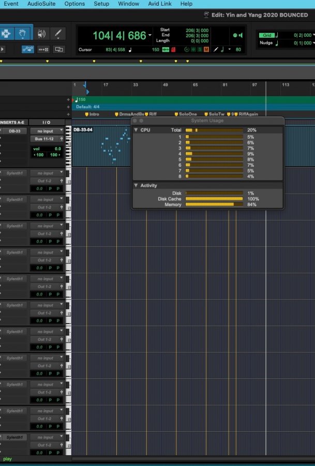
Task: Jump to the SoloOne marker in timeline
Action: tap(188, 114)
